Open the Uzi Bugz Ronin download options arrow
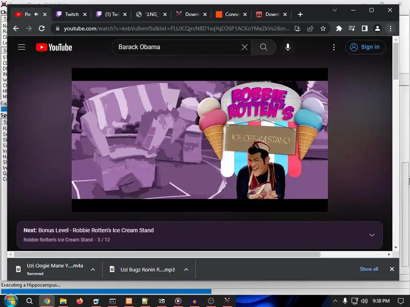 pyautogui.click(x=186, y=269)
